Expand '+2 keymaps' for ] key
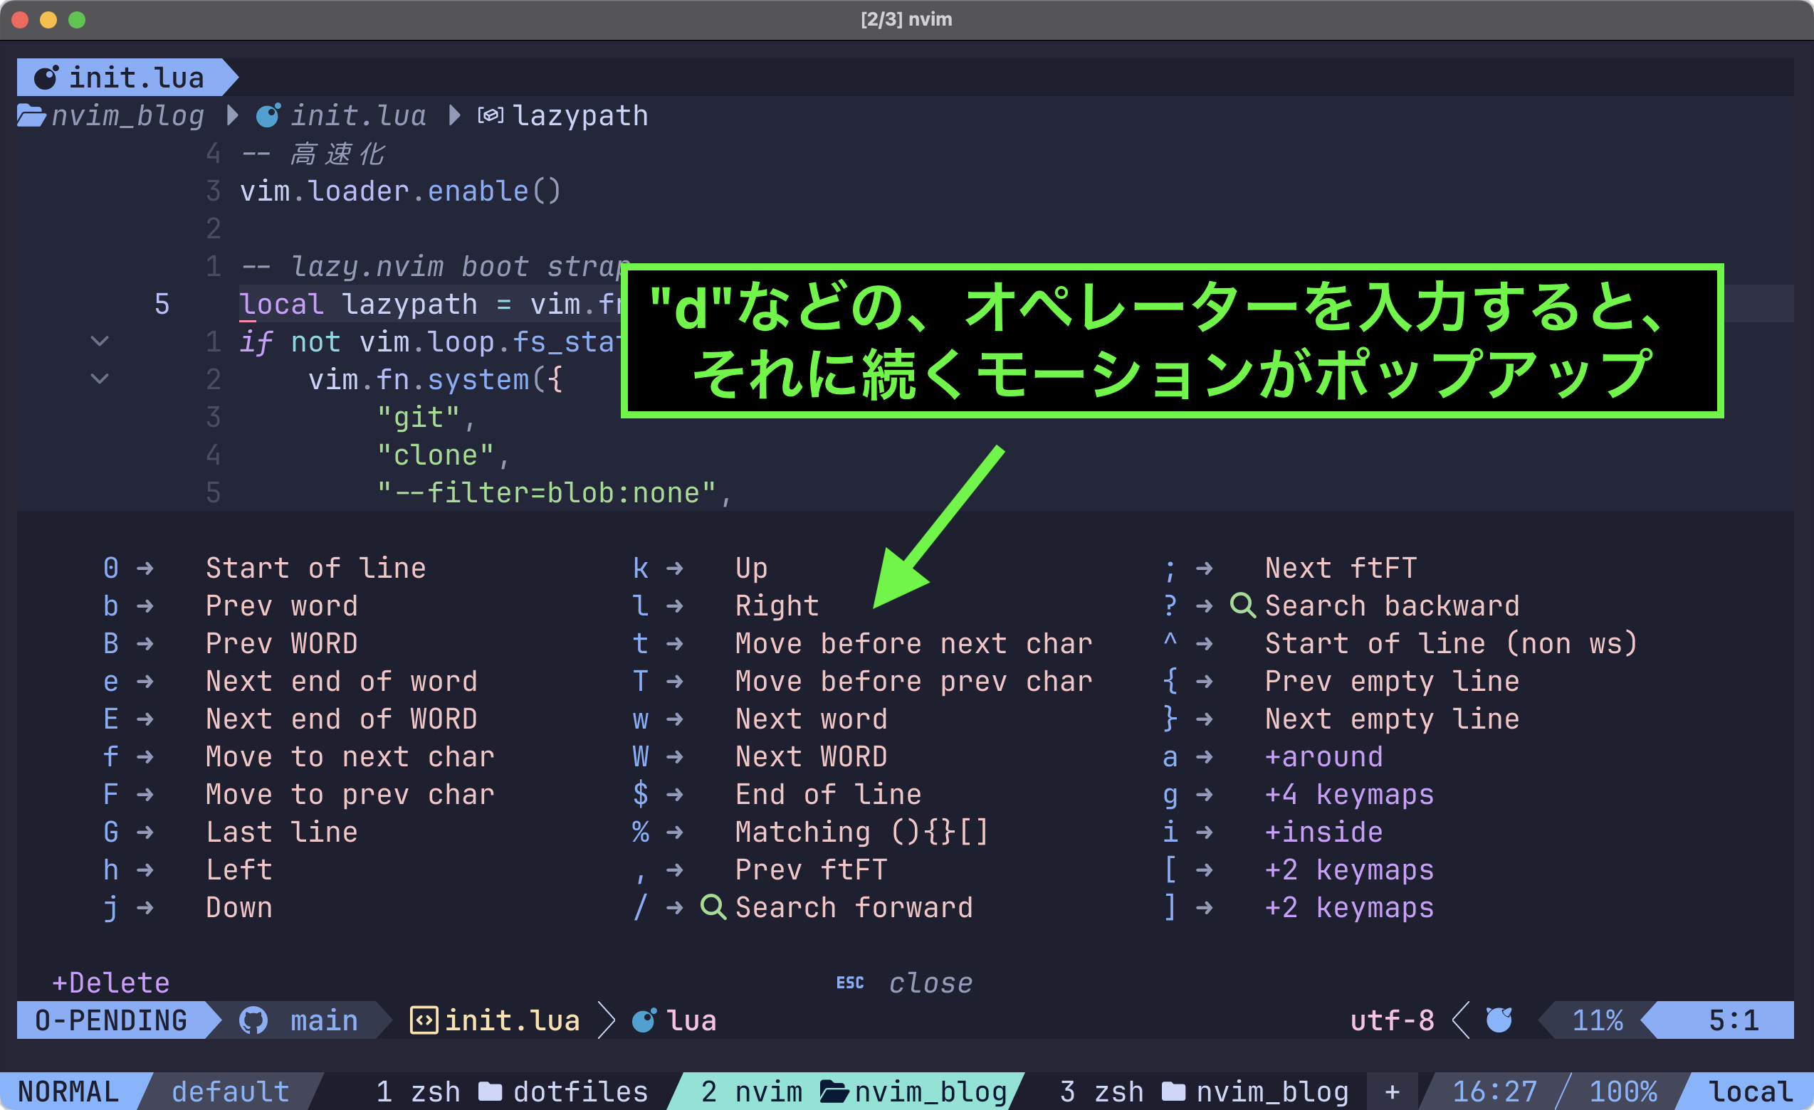The height and width of the screenshot is (1110, 1814). coord(1348,908)
